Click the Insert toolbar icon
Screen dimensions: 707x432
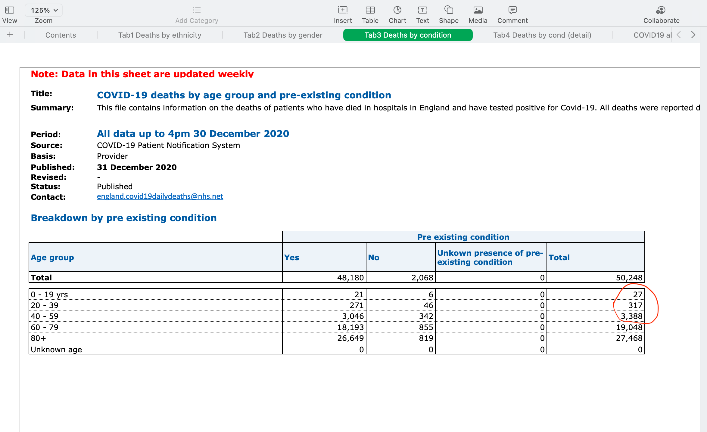(x=343, y=10)
